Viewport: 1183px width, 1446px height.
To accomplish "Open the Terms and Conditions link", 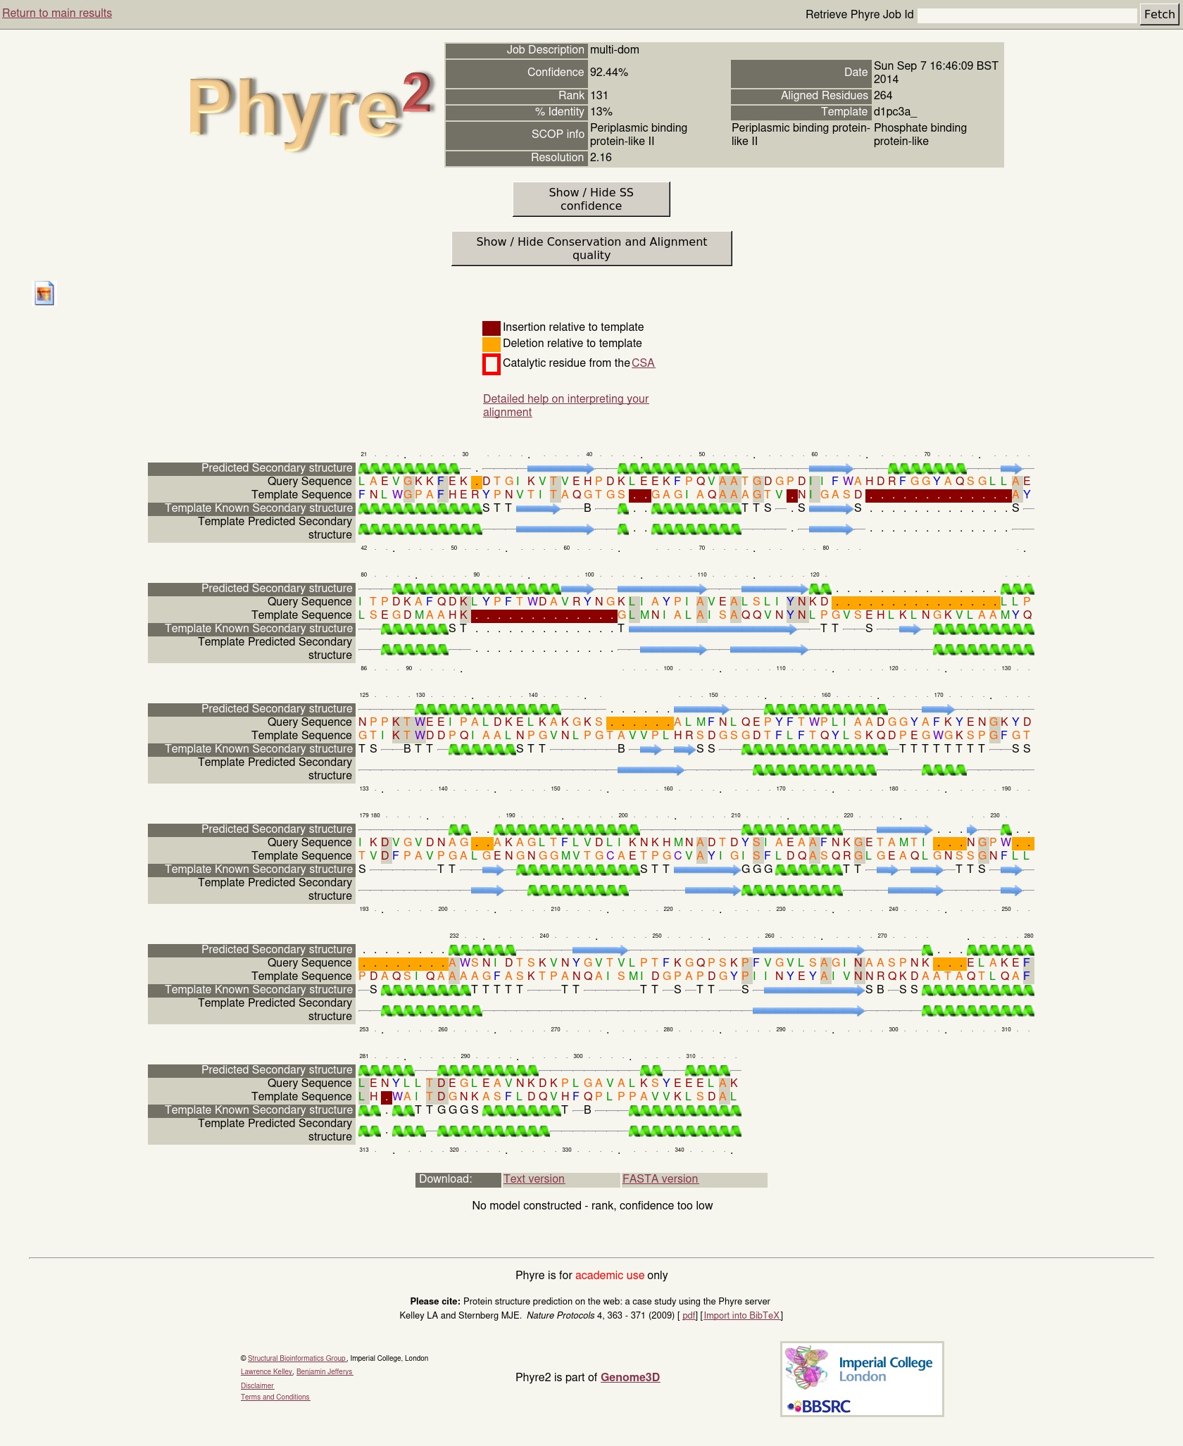I will coord(275,1397).
